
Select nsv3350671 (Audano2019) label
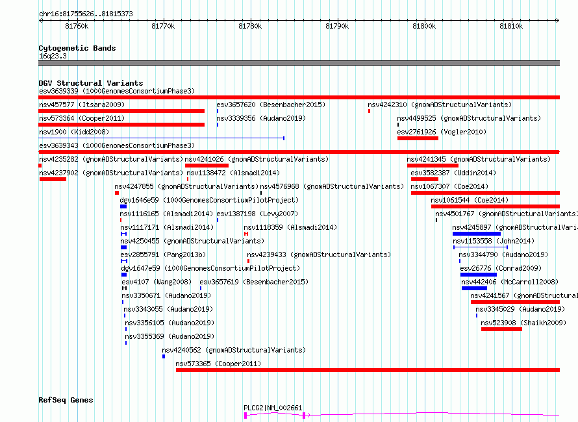click(x=166, y=295)
